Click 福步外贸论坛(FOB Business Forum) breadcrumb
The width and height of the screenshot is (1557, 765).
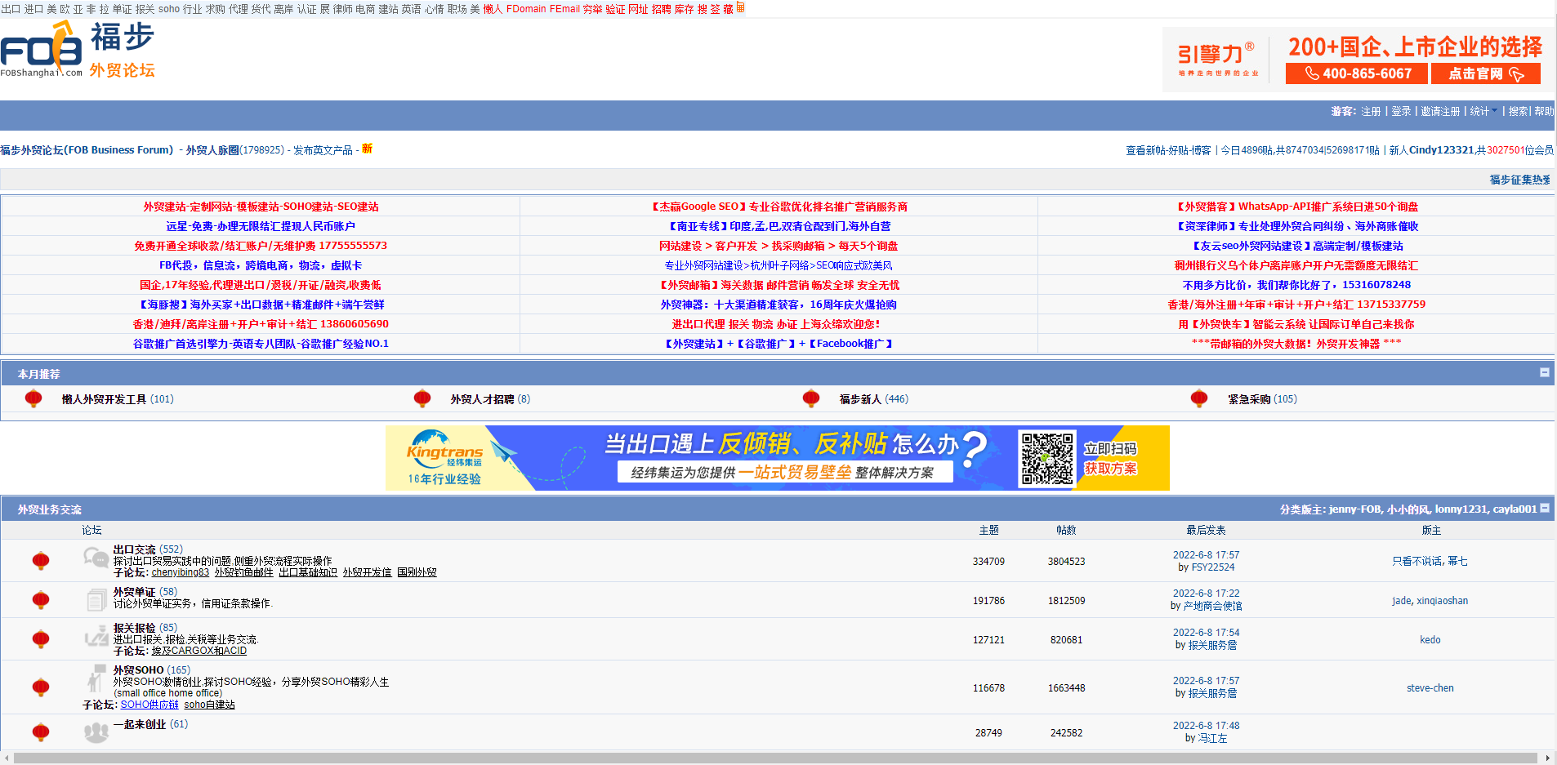point(87,150)
